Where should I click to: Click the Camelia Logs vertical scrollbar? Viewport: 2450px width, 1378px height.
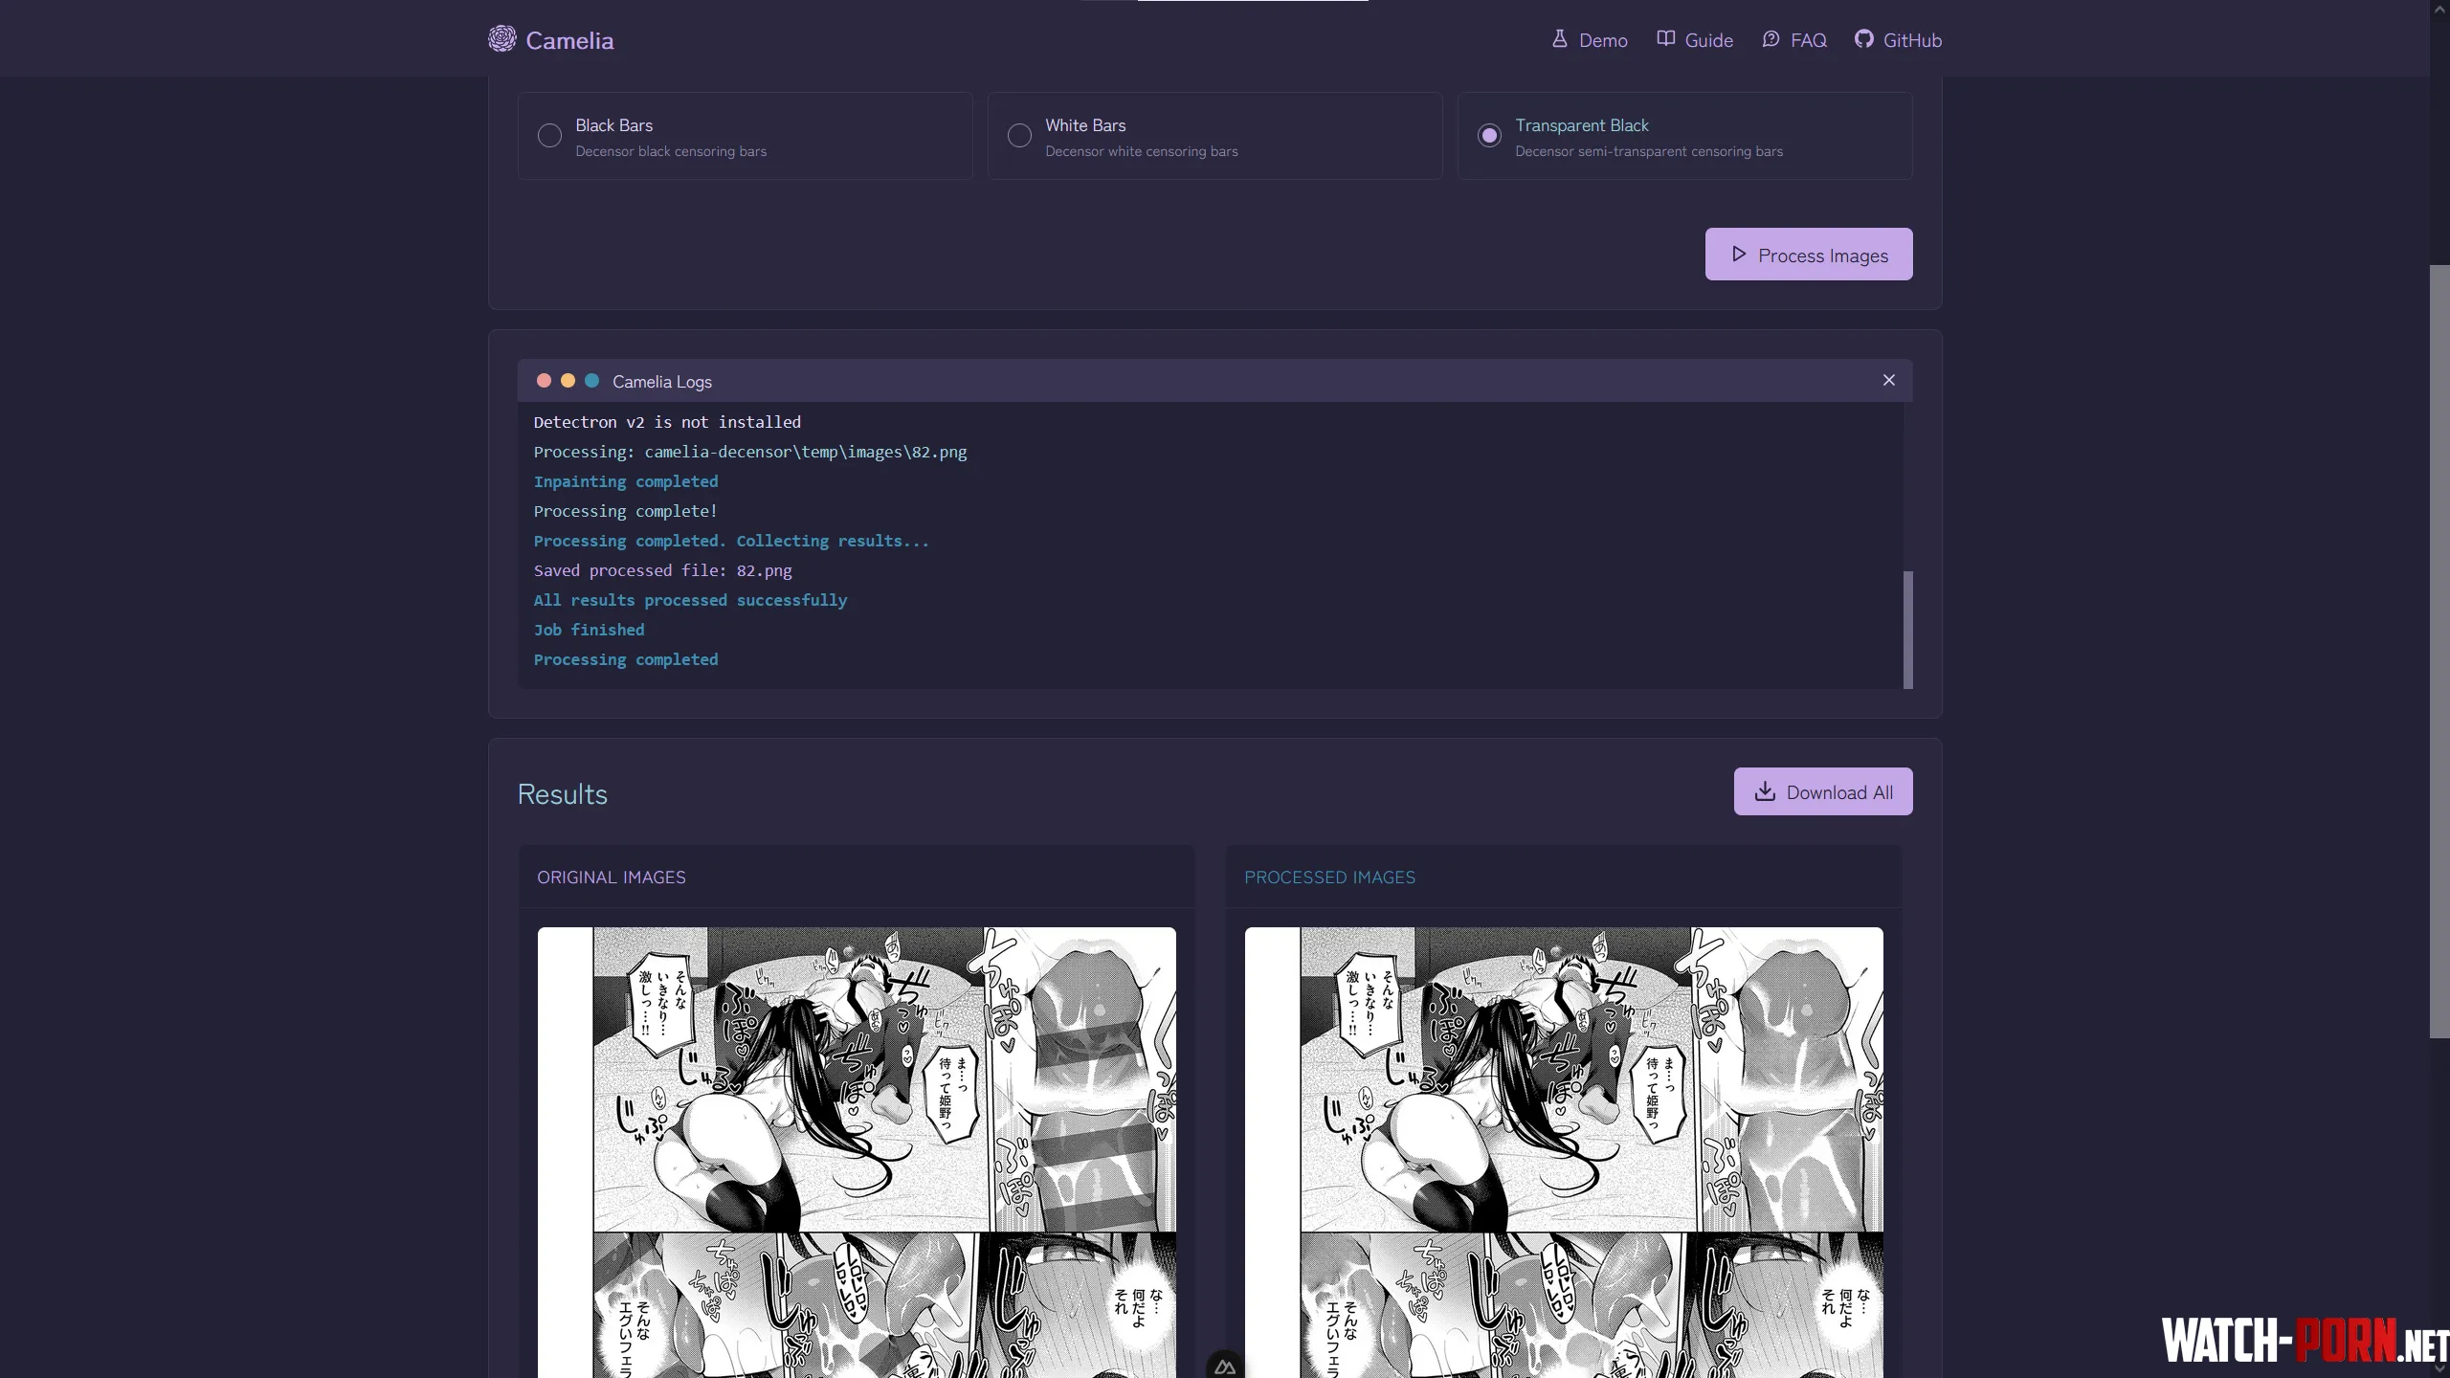[x=1907, y=630]
